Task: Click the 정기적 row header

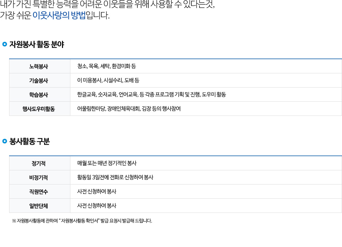Action: click(40, 163)
